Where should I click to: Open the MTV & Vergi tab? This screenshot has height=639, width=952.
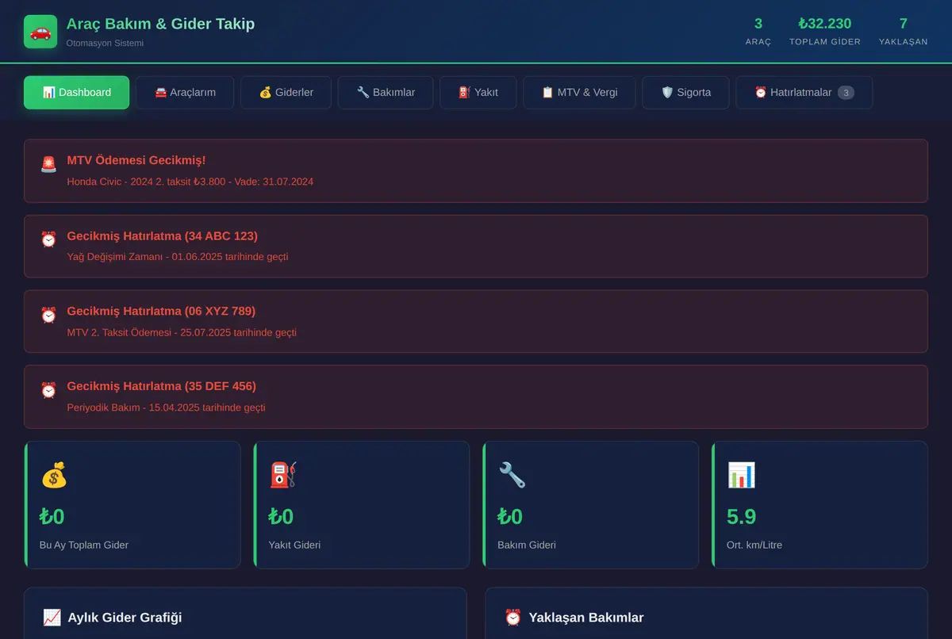click(x=579, y=93)
